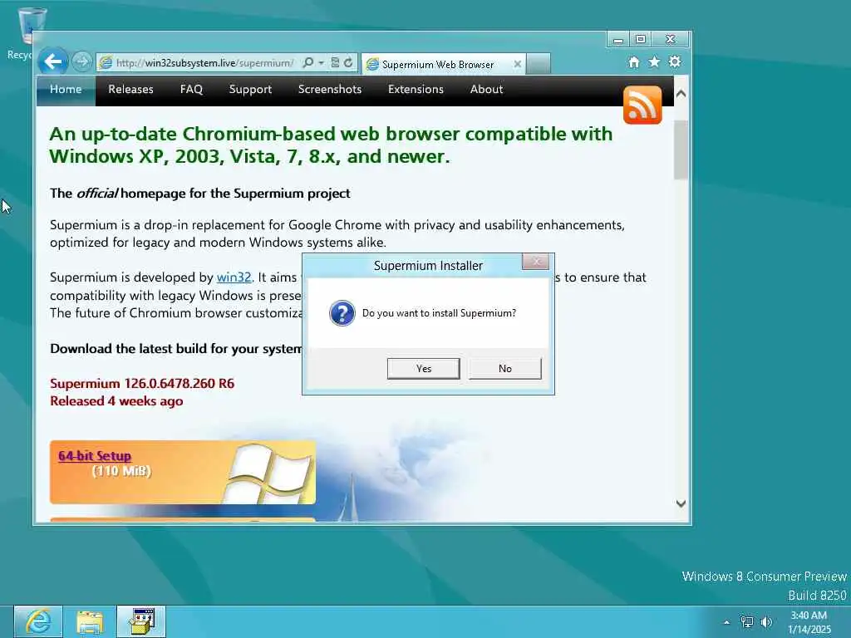Viewport: 851px width, 638px height.
Task: Click No in Supermium Installer dialog
Action: point(504,368)
